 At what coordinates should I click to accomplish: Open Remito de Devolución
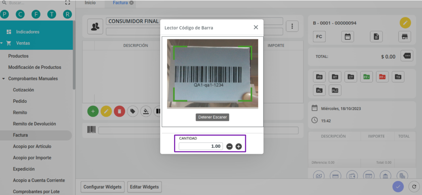pyautogui.click(x=34, y=124)
